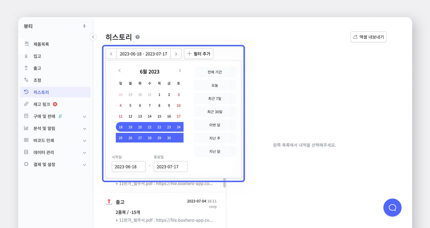Select 히스토리 in the sidebar menu
430x228 pixels.
pos(43,92)
